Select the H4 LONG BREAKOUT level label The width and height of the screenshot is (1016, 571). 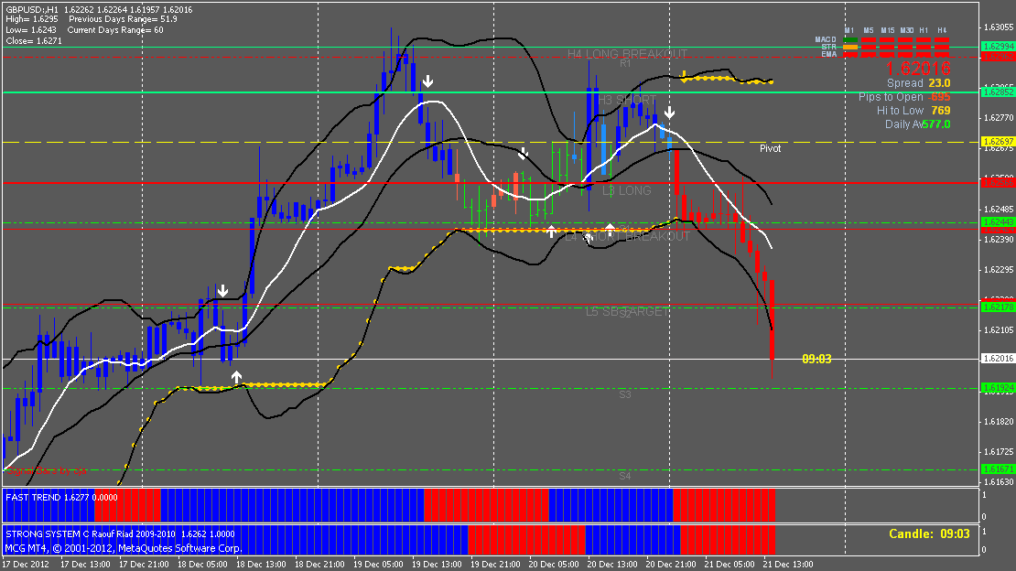click(x=627, y=54)
